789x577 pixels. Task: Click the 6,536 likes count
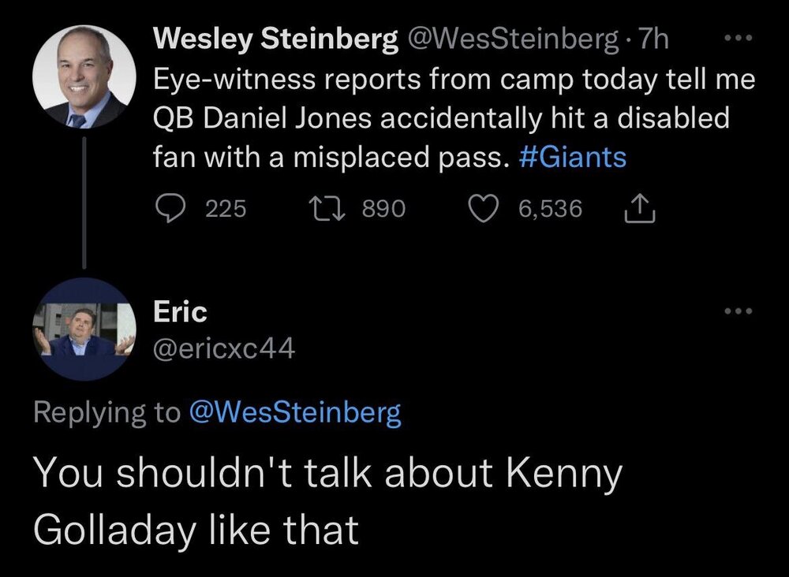(550, 208)
